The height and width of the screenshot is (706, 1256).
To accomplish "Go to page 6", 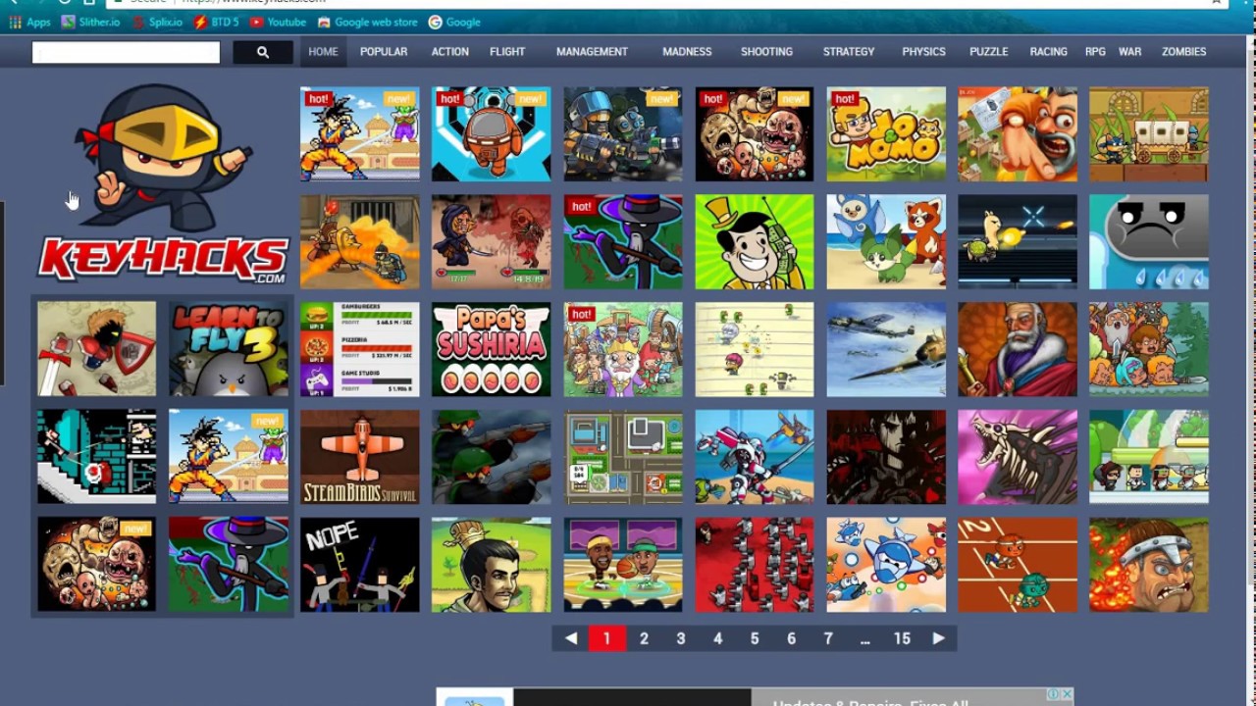I will coord(791,638).
